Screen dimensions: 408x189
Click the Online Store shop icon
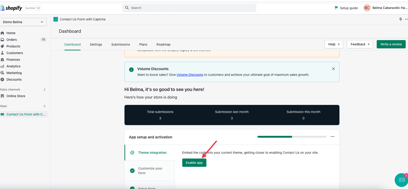[x=2, y=96]
